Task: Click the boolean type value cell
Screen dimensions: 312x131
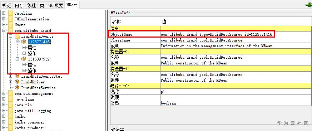Action: pyautogui.click(x=236, y=103)
